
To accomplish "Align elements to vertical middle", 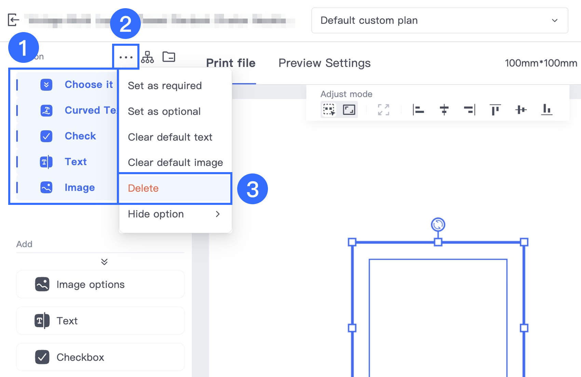I will pyautogui.click(x=521, y=110).
